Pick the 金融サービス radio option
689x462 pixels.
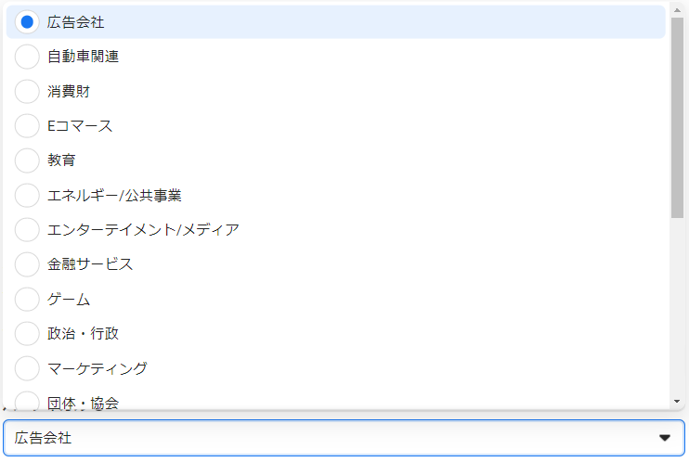[28, 264]
